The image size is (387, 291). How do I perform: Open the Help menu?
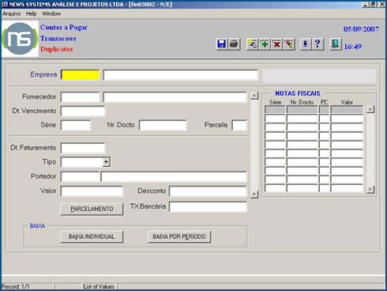point(31,13)
